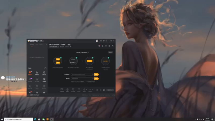Add a screen capture source from bottom toolbar

(62, 90)
